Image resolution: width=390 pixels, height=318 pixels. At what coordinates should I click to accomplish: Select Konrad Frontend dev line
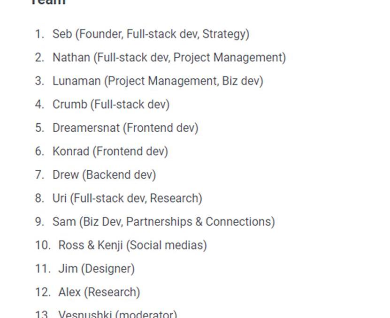(110, 151)
